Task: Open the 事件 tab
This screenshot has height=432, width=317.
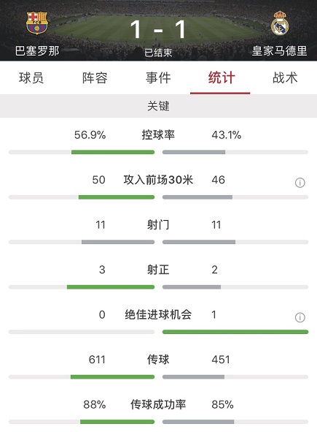Action: tap(158, 77)
